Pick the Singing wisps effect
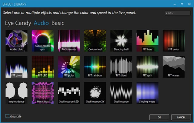This screenshot has width=194, height=123. [x=148, y=93]
